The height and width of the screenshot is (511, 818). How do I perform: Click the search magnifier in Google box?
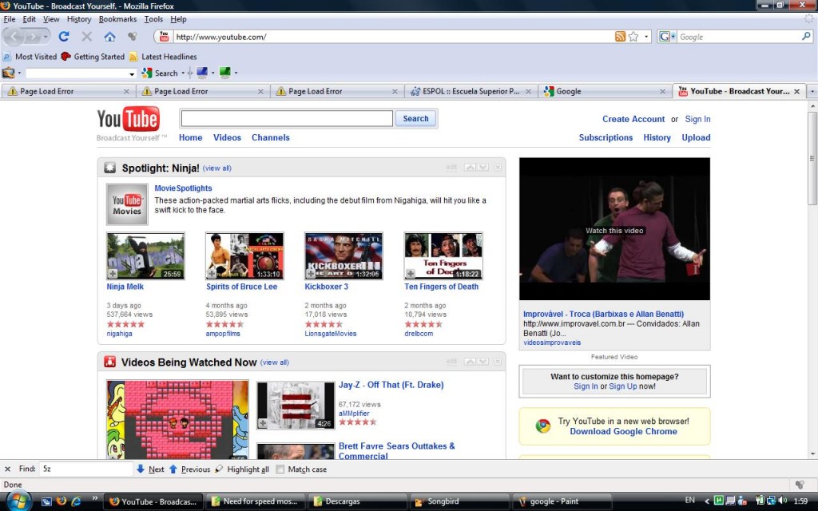806,37
